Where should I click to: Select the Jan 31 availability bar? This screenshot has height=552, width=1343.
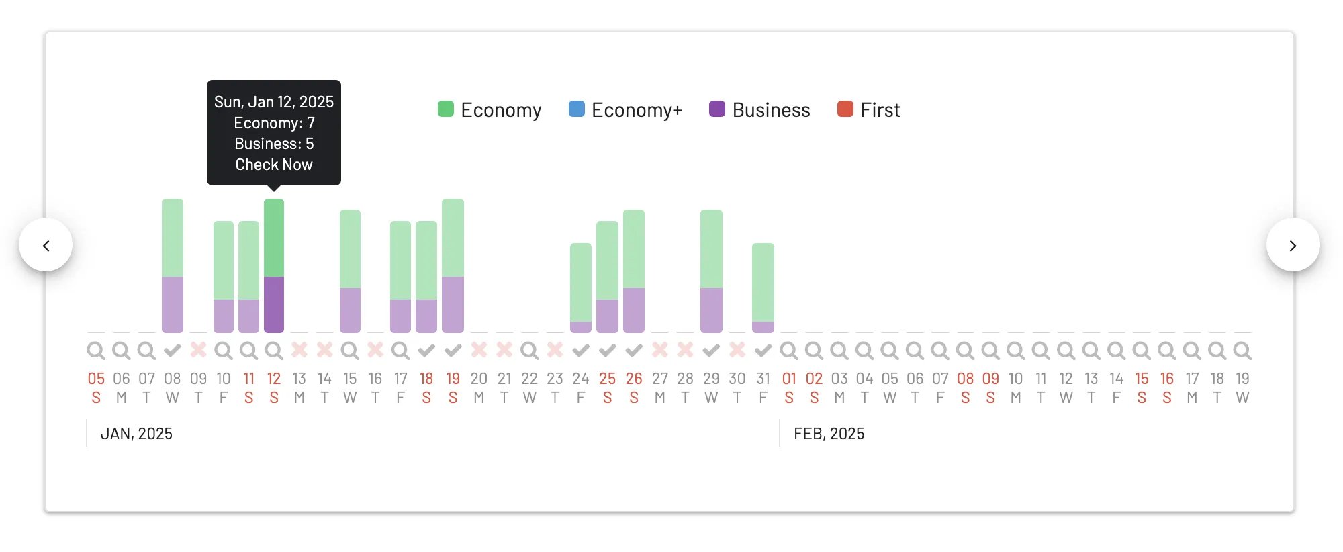pyautogui.click(x=763, y=288)
